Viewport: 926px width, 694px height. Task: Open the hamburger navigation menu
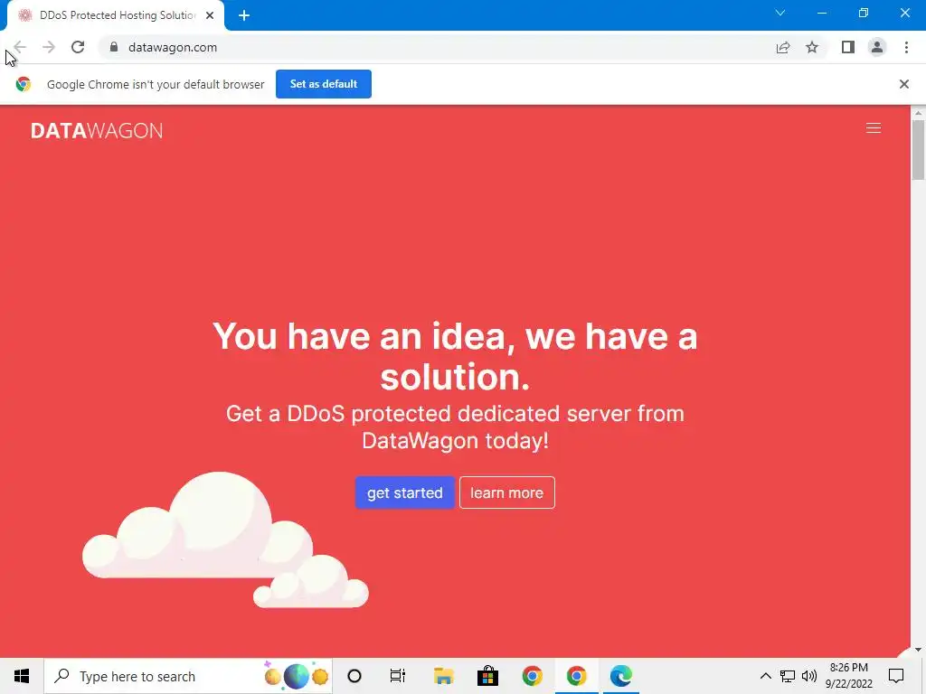pyautogui.click(x=874, y=128)
